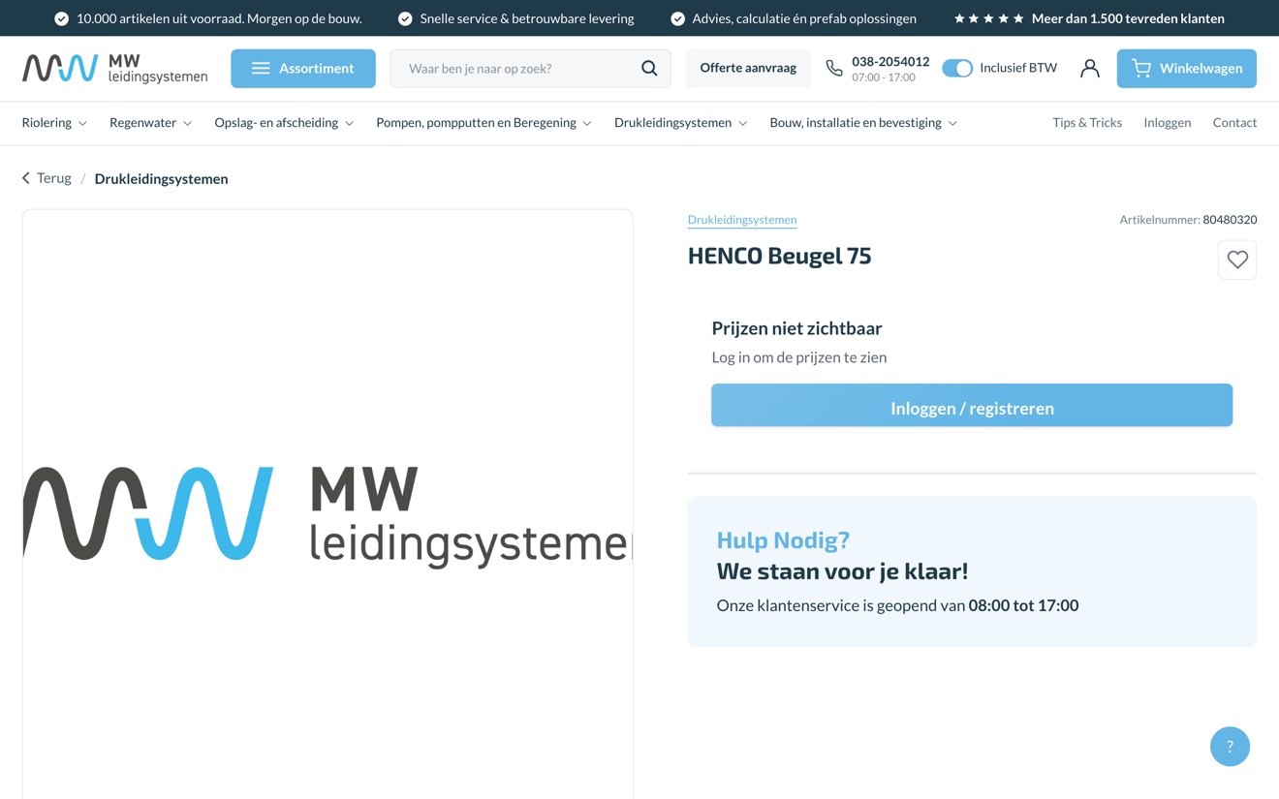This screenshot has height=799, width=1279.
Task: Click the phone number 038-2054012
Action: (x=890, y=61)
